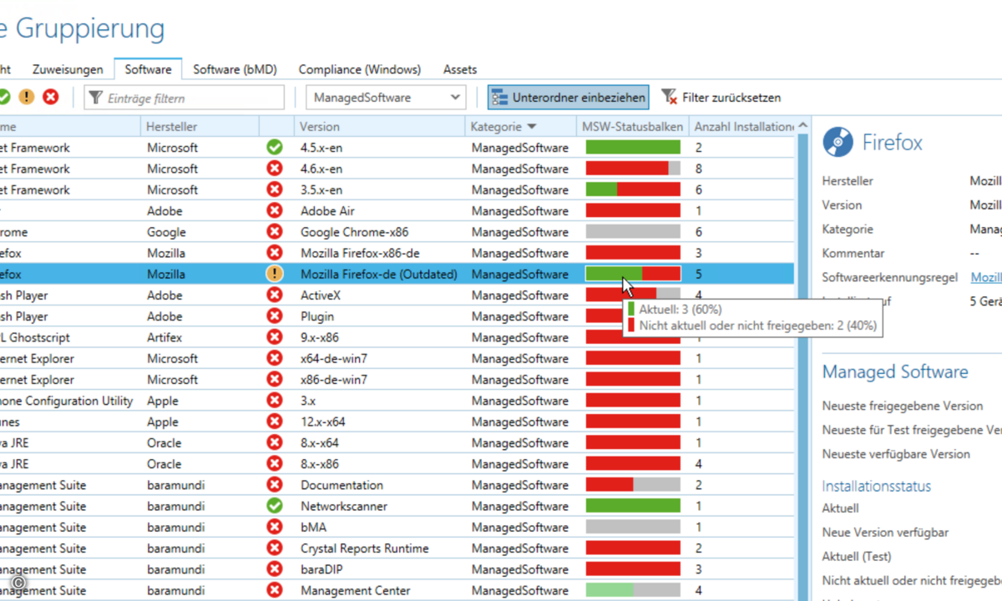Open the Compliance (Windows) tab
The height and width of the screenshot is (601, 1002).
360,69
